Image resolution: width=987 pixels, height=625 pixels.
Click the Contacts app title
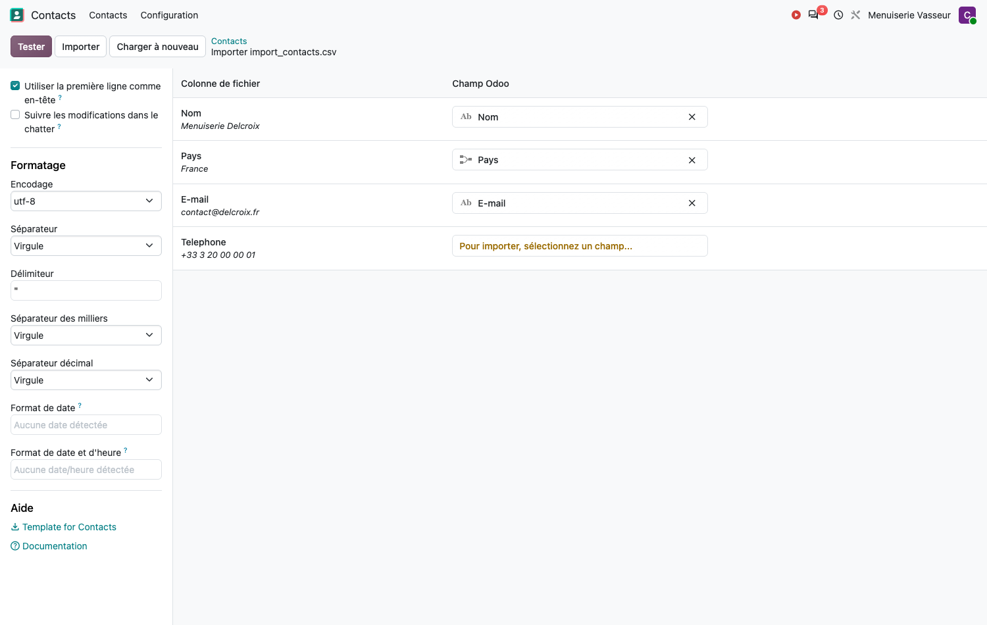53,15
